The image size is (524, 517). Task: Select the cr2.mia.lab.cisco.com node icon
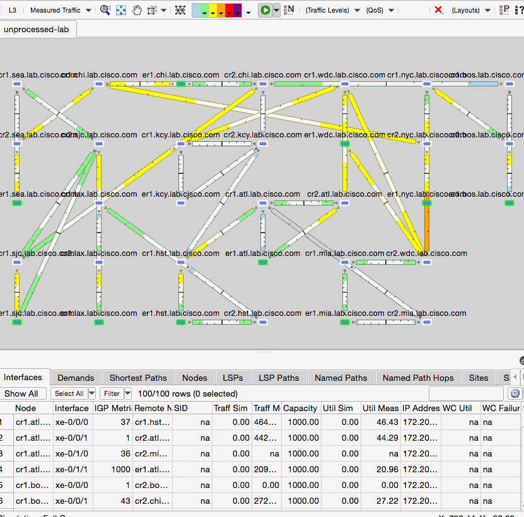[427, 322]
